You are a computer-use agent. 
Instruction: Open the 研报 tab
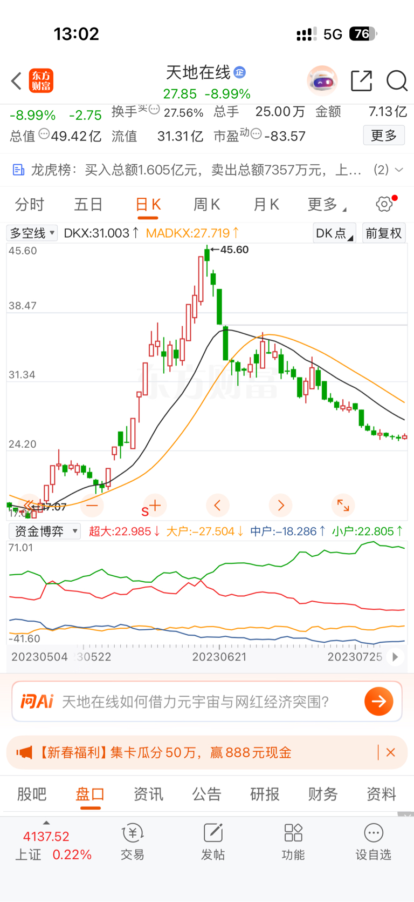(x=265, y=794)
